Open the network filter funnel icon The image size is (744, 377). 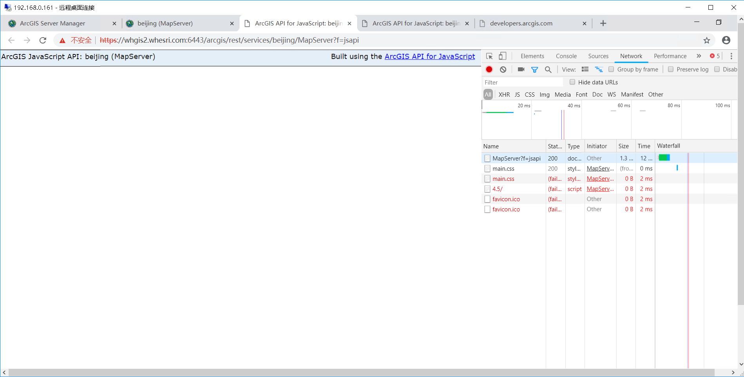coord(534,69)
